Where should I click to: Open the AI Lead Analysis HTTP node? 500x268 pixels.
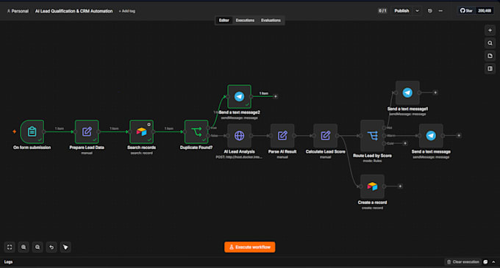coord(239,136)
